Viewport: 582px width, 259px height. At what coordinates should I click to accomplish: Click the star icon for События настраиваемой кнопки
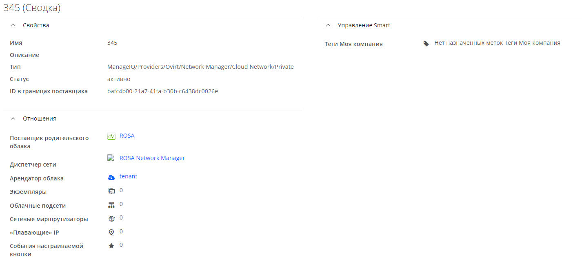[x=111, y=246]
